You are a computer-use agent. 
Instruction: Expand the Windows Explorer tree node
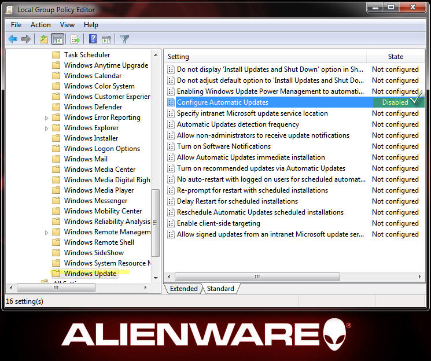(46, 128)
